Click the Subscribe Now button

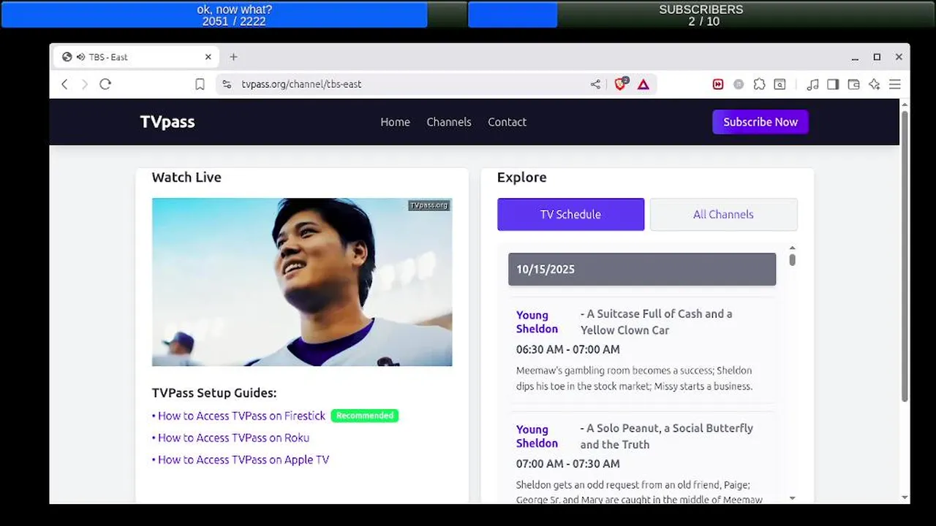click(x=760, y=122)
